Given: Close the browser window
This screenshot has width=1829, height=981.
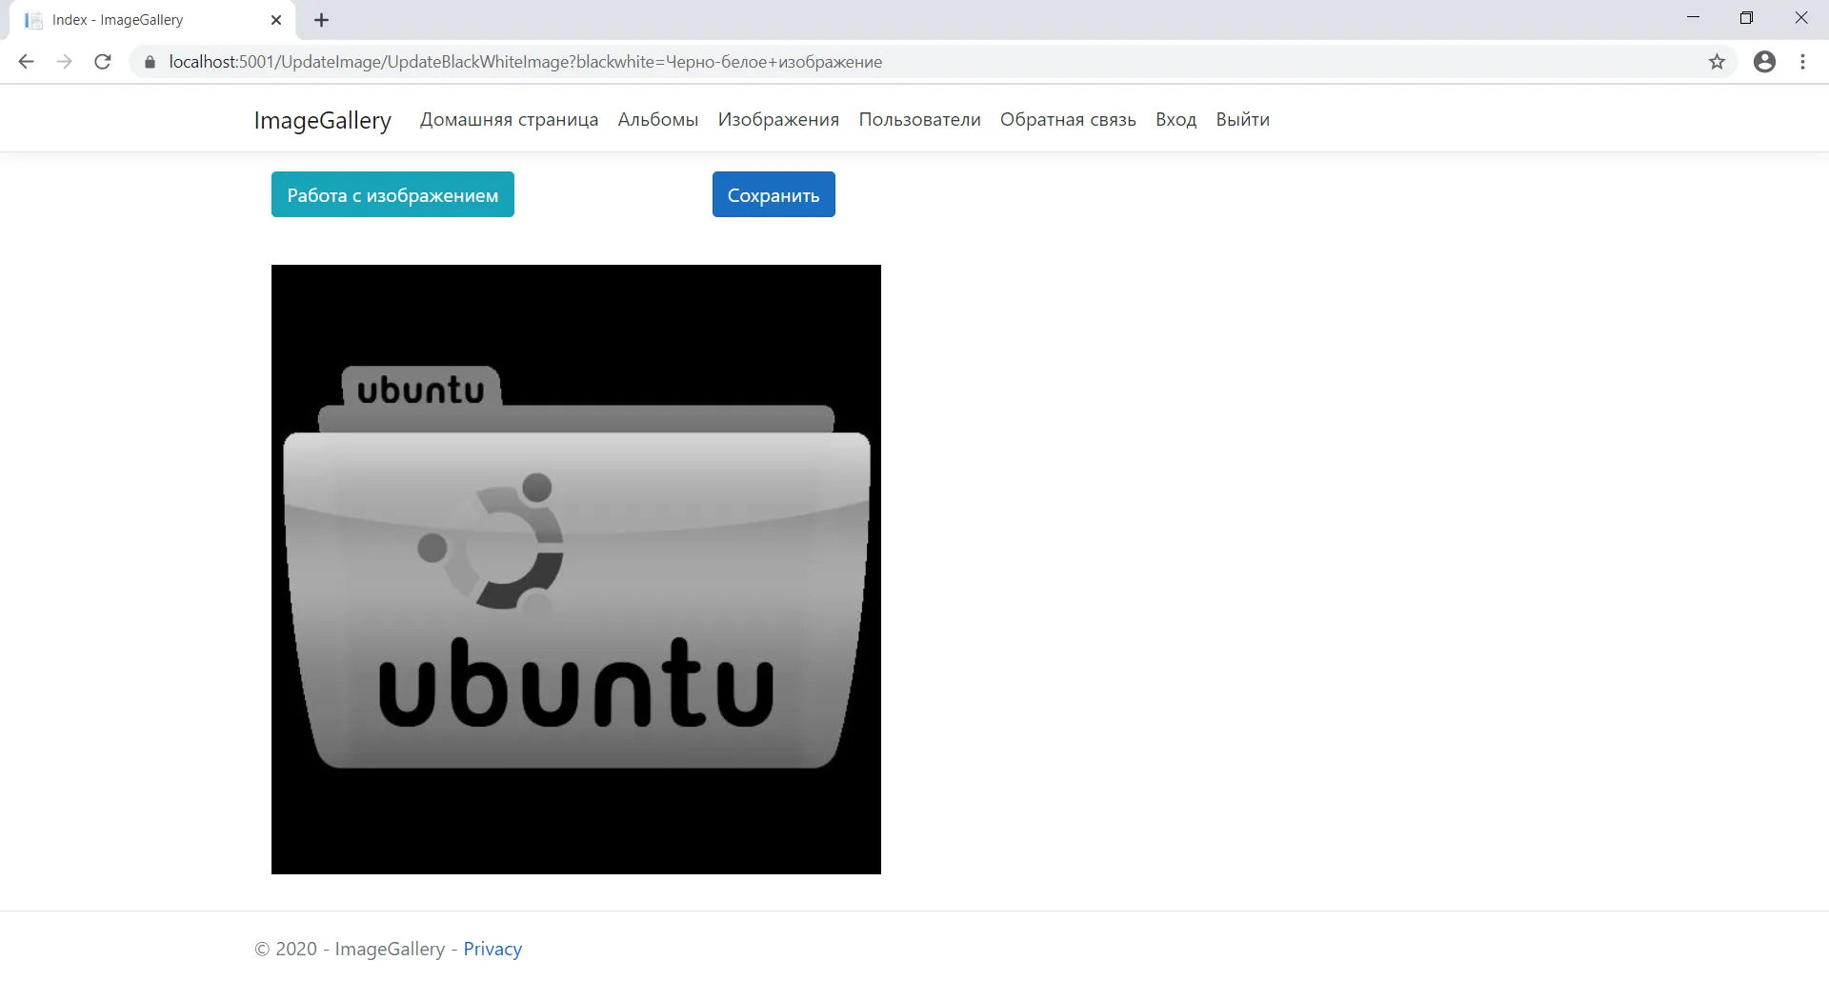Looking at the screenshot, I should click(1800, 18).
